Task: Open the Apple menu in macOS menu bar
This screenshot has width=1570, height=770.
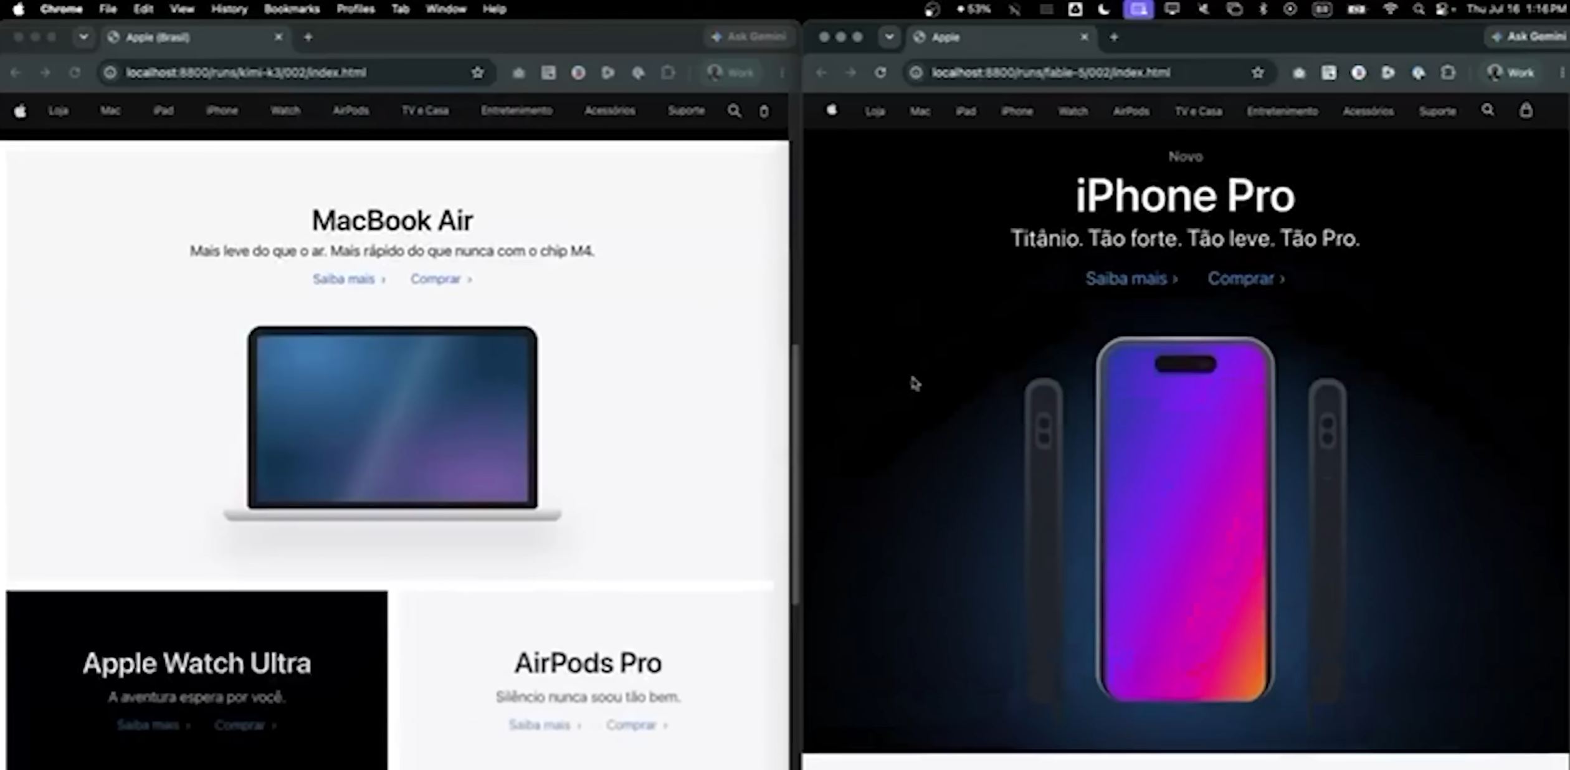Action: pyautogui.click(x=19, y=9)
